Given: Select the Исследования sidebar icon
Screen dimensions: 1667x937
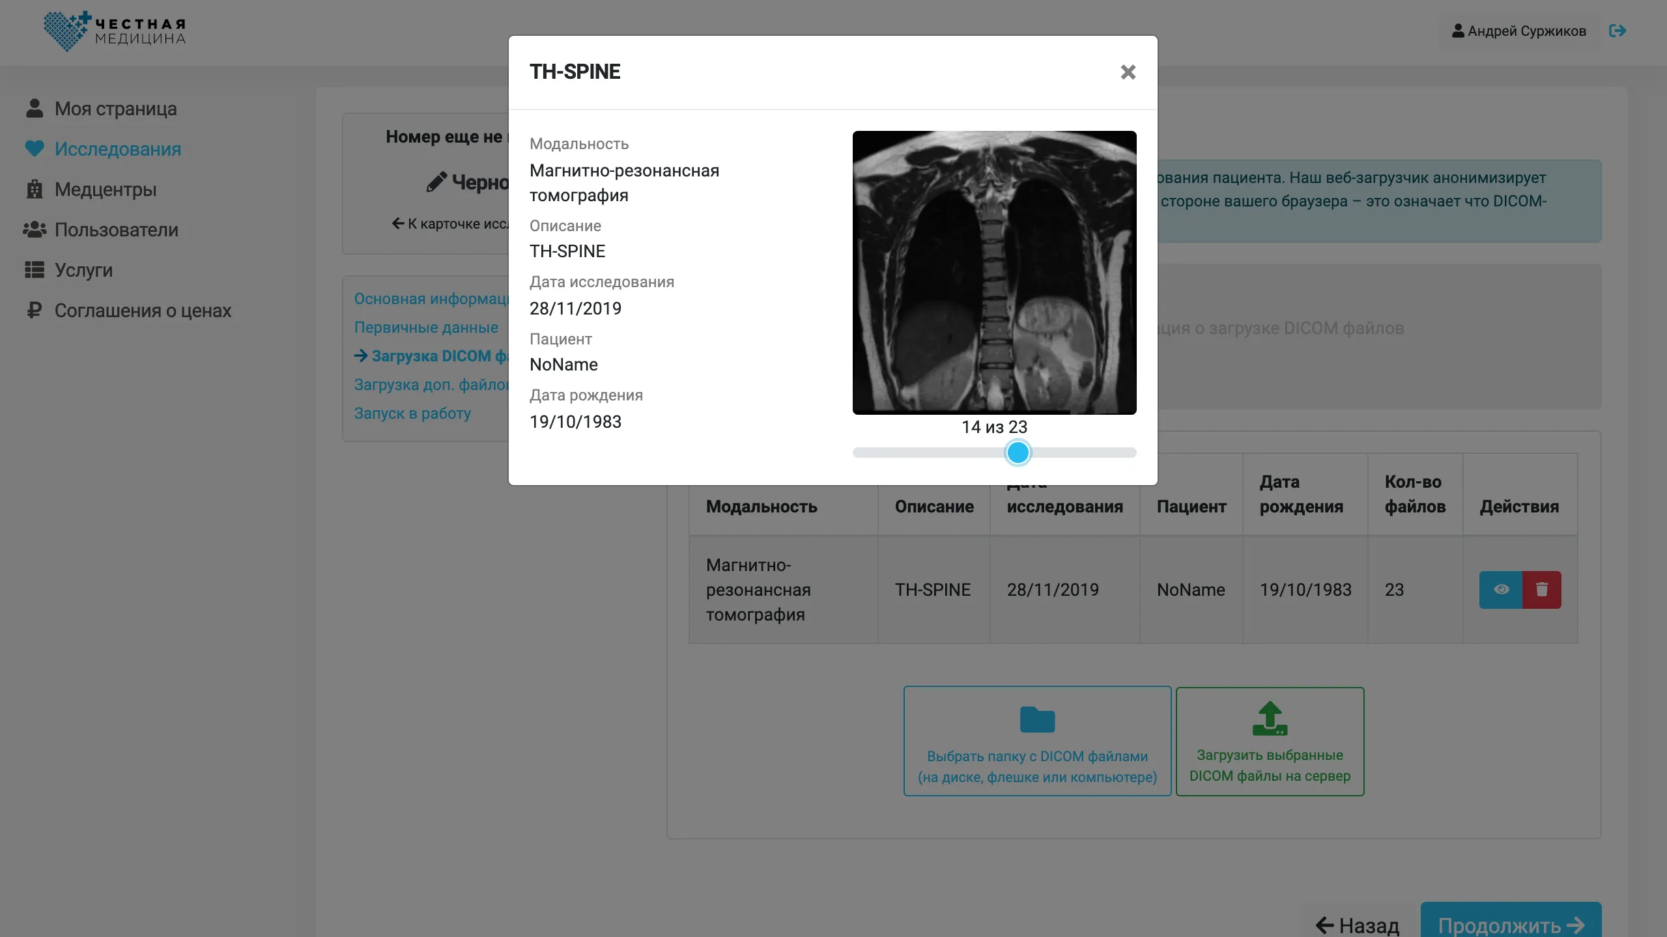Looking at the screenshot, I should coord(35,148).
